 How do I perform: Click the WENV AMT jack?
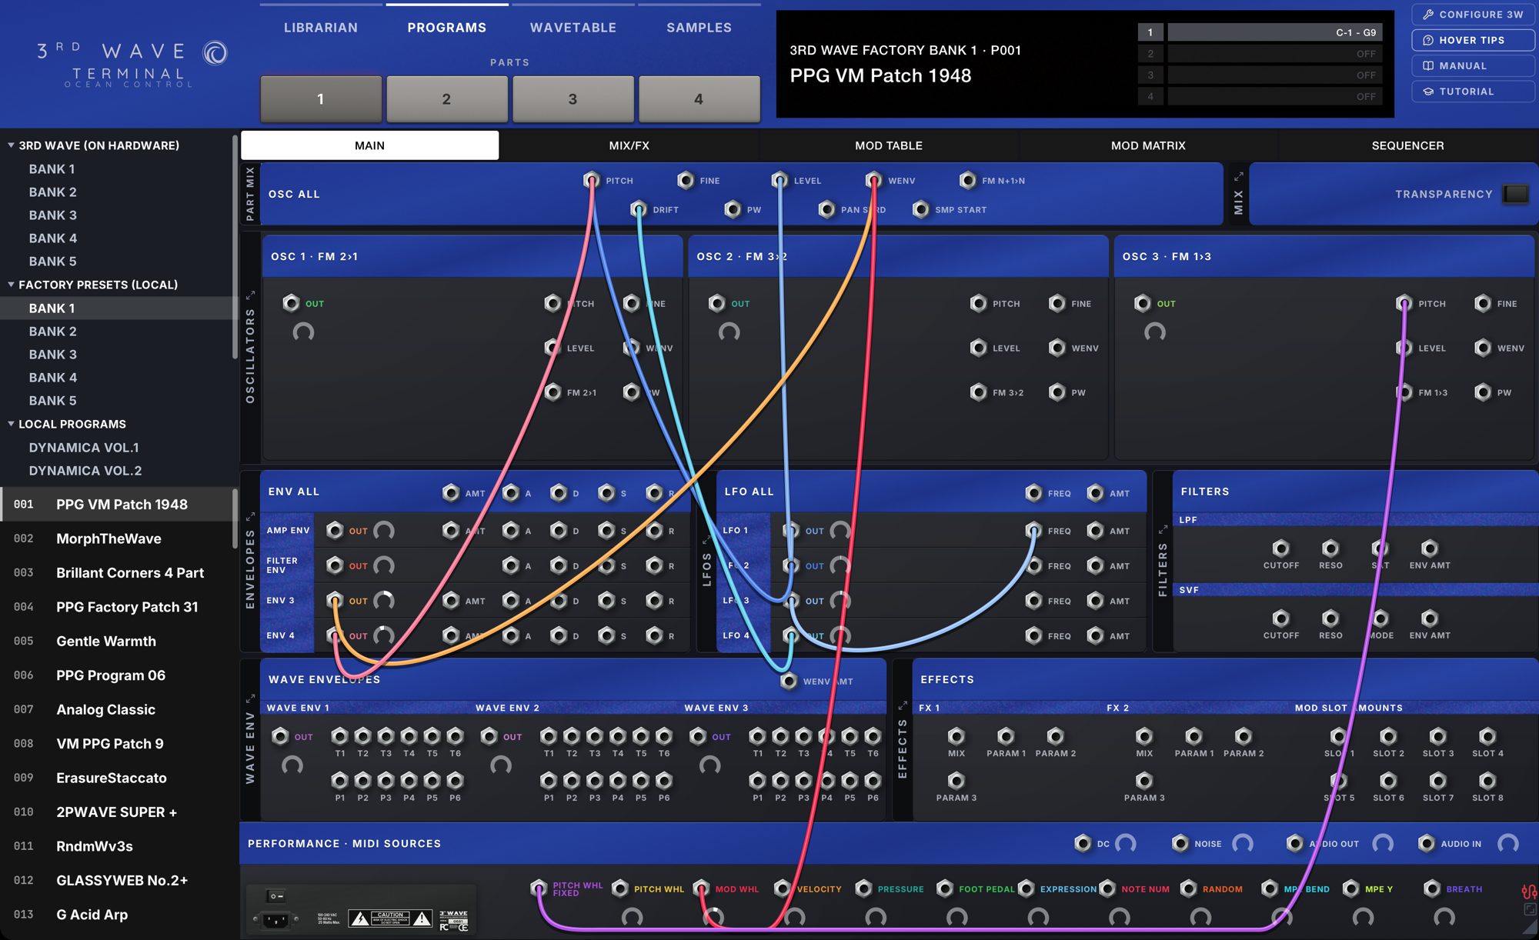pos(789,681)
